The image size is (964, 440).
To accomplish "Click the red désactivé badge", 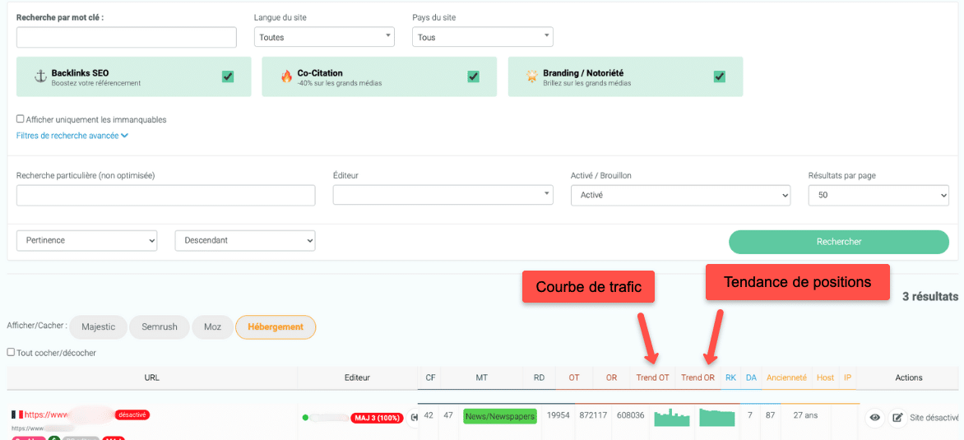I will pos(132,415).
